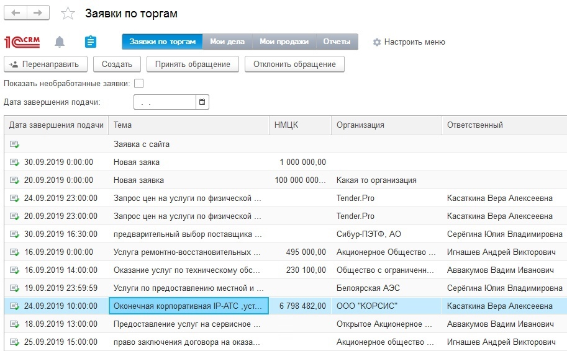
Task: Select Оконечная корпоративная IP-АТС topic cell
Action: point(189,306)
